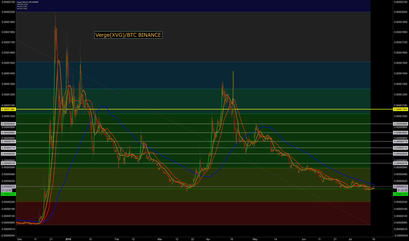Click 0.00000240 on the right price scale
409x241 pixels.
click(x=401, y=202)
